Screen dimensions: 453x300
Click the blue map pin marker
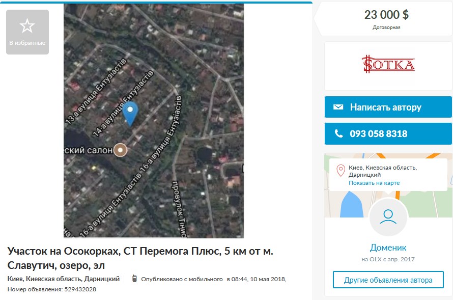[x=130, y=114]
